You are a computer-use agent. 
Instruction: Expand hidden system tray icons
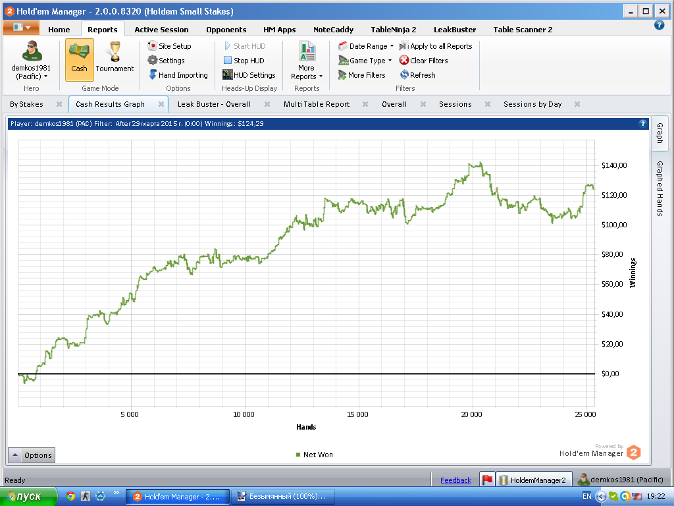coord(601,497)
